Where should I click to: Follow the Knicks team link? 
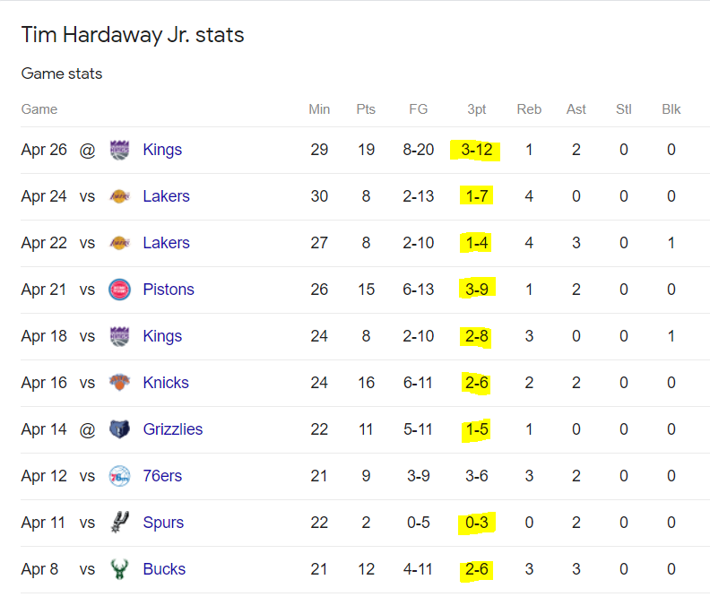click(166, 383)
